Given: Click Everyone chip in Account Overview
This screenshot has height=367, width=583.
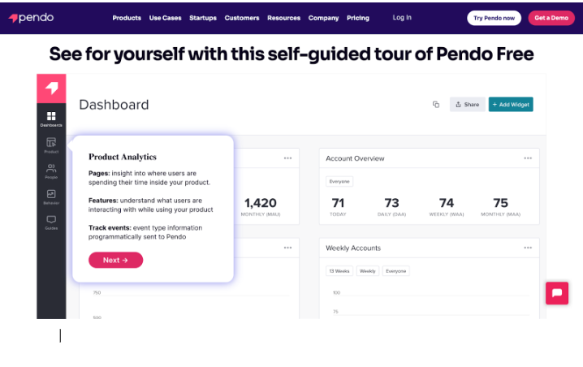Looking at the screenshot, I should tap(339, 182).
